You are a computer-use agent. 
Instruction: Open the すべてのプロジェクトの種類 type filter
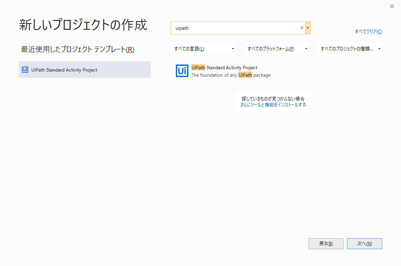(350, 49)
